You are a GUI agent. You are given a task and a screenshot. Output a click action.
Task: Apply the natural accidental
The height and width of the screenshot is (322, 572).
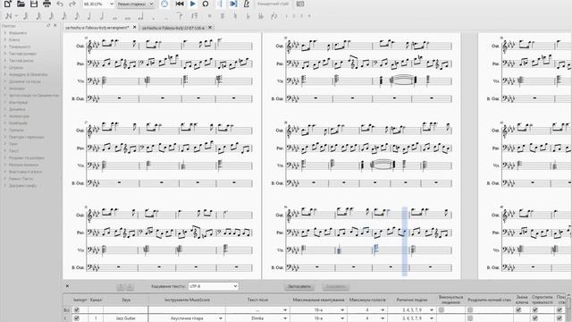(x=235, y=16)
